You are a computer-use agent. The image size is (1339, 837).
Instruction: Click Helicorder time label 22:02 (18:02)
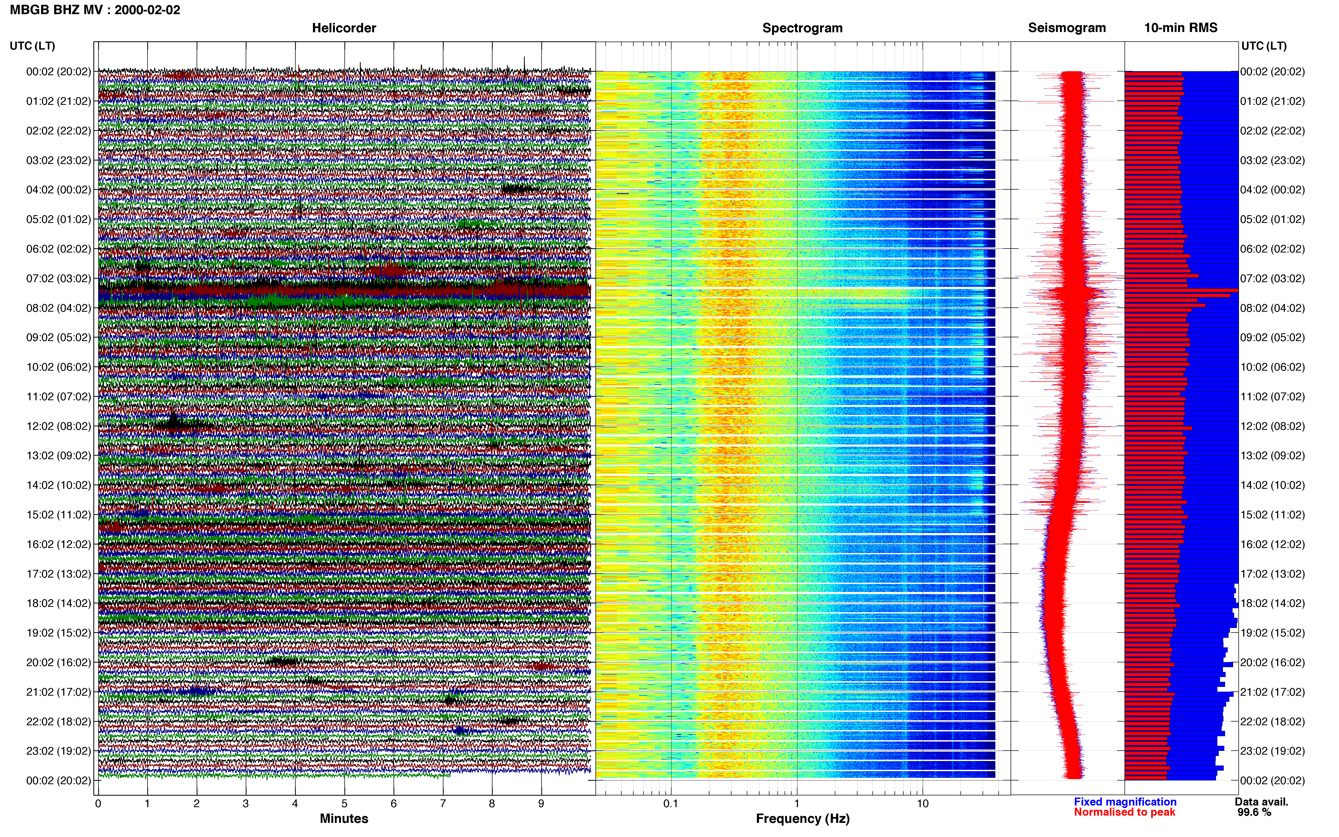click(59, 721)
